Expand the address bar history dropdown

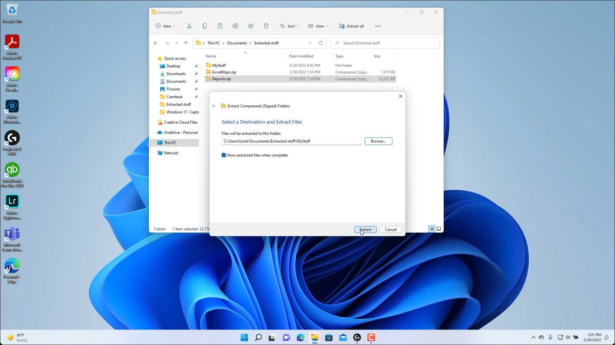pos(310,43)
